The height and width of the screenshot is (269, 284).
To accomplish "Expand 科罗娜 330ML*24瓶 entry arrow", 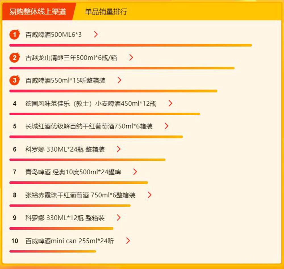I will [118, 149].
